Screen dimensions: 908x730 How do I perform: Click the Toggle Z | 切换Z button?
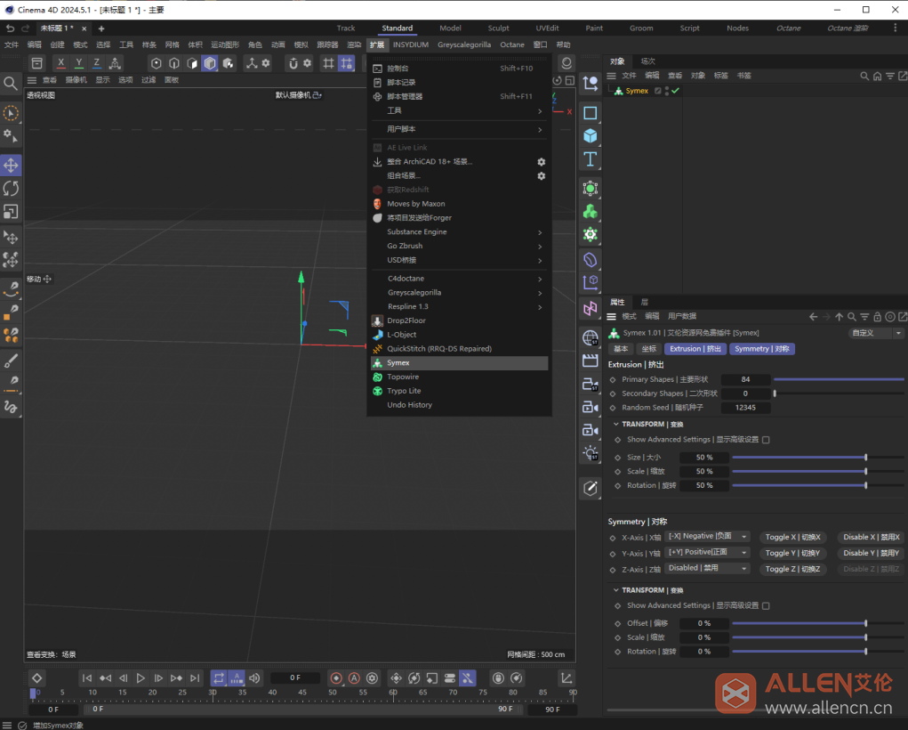point(792,570)
